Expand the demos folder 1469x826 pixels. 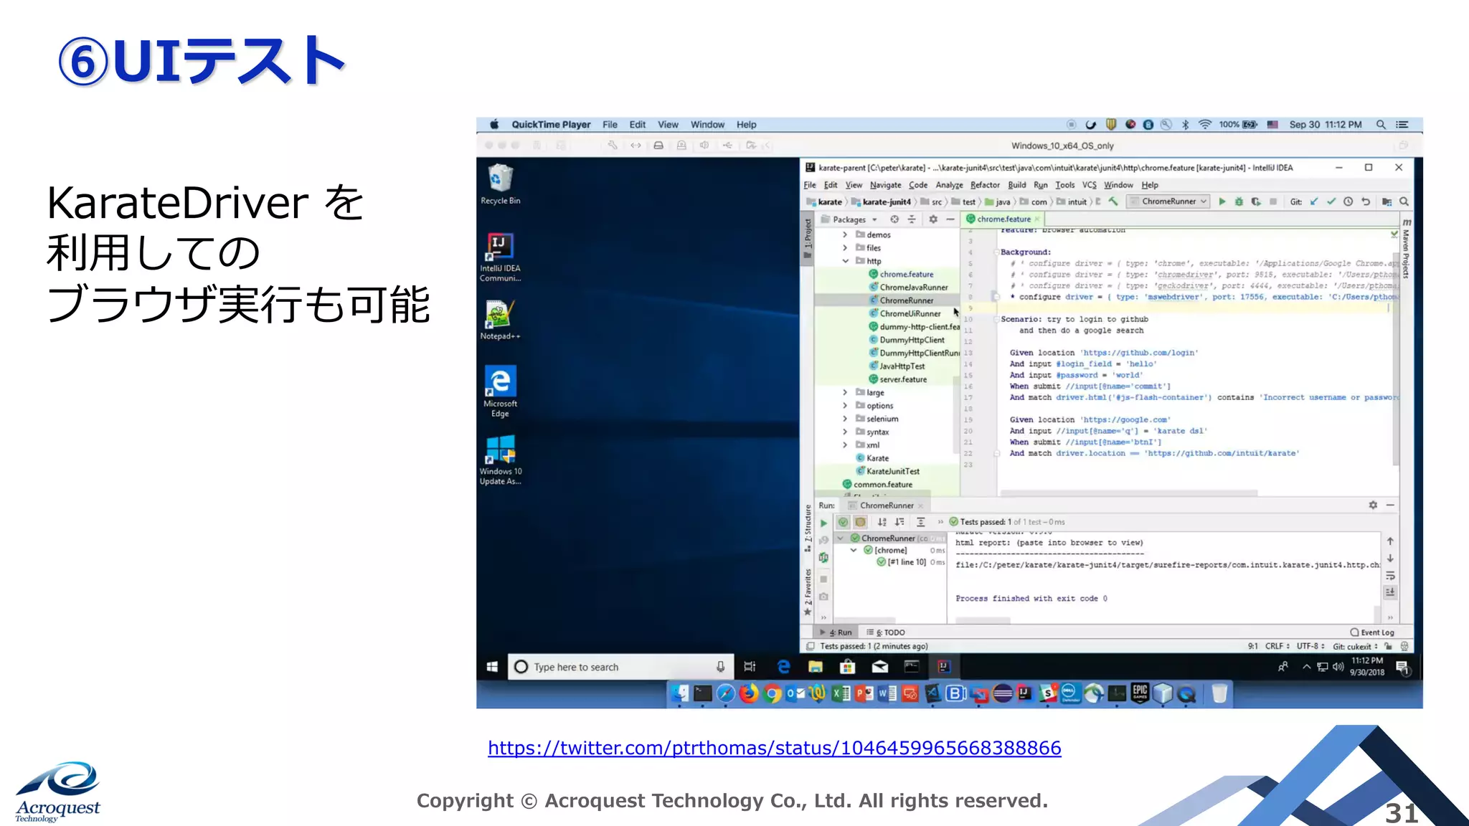point(845,235)
